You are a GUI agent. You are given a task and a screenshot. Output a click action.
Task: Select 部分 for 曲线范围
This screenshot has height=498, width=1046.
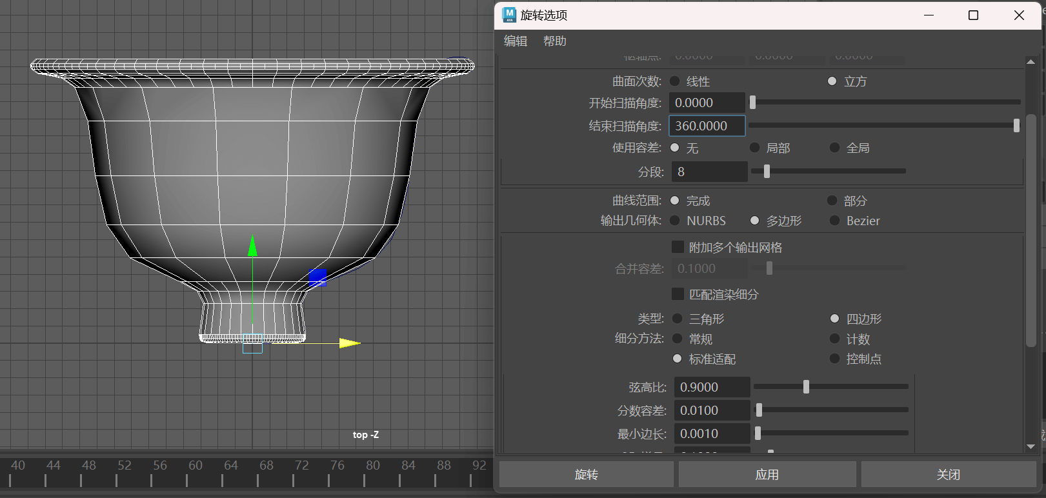click(832, 201)
